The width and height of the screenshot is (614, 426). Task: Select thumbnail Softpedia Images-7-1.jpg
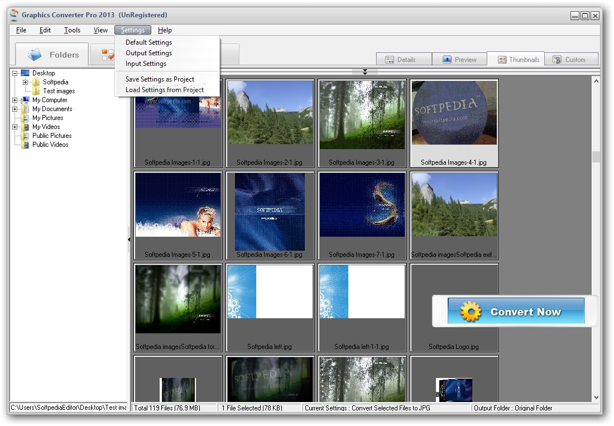tap(362, 216)
